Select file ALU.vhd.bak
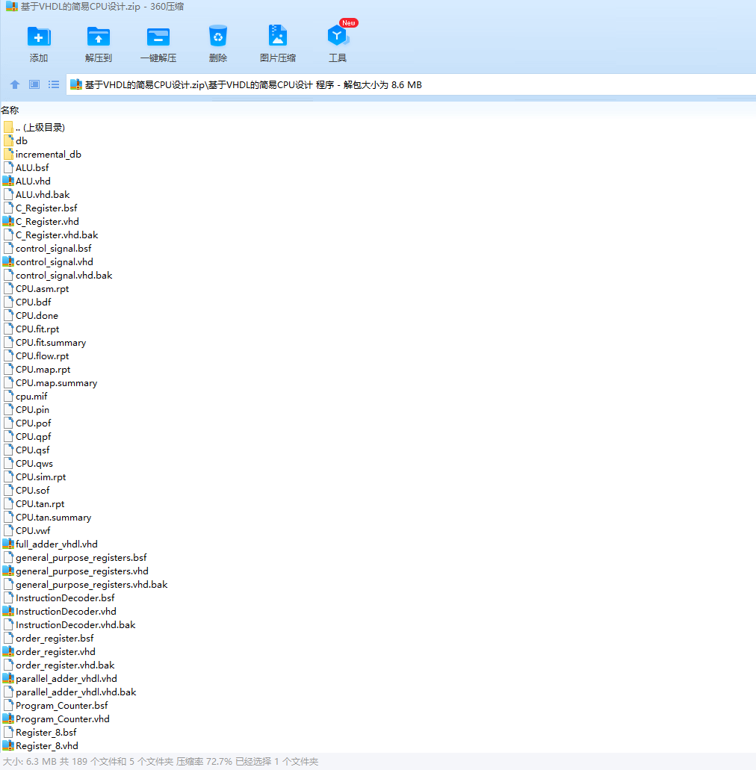 (43, 195)
